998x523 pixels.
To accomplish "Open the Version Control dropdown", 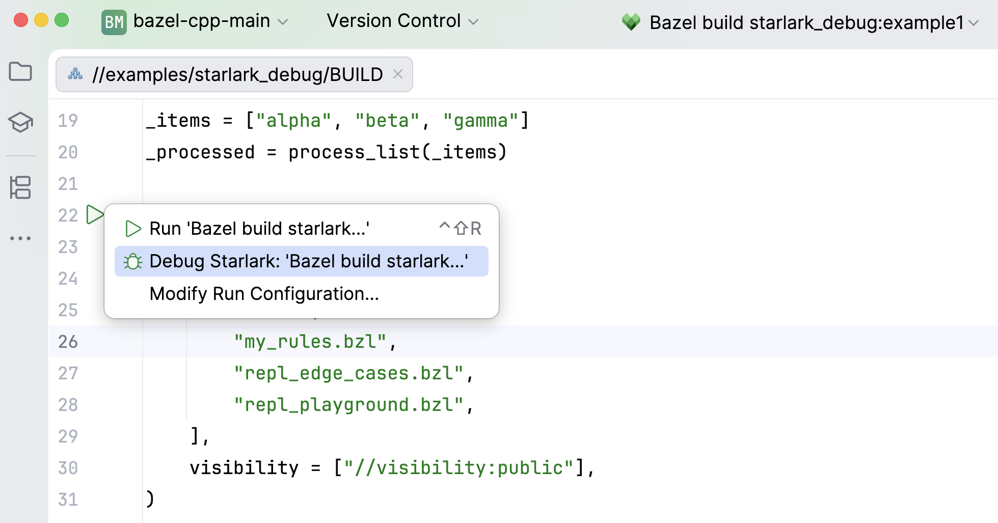I will pyautogui.click(x=402, y=21).
